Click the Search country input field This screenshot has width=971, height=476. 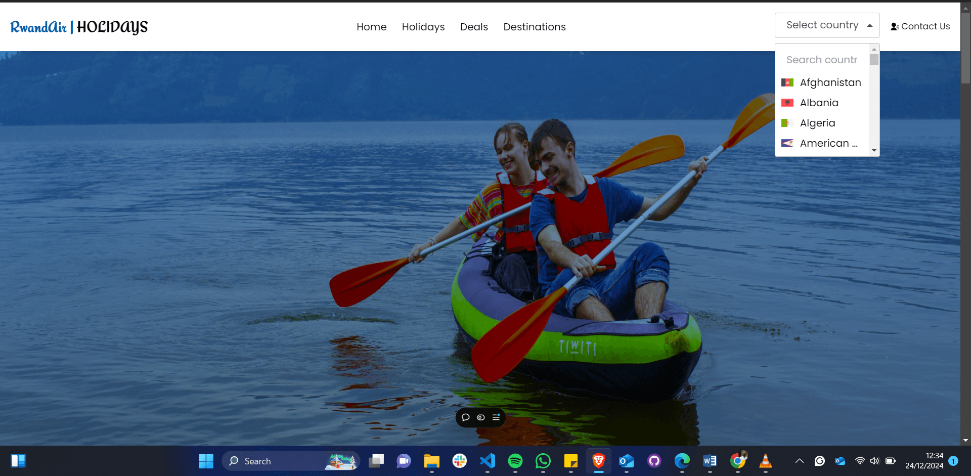coord(822,60)
